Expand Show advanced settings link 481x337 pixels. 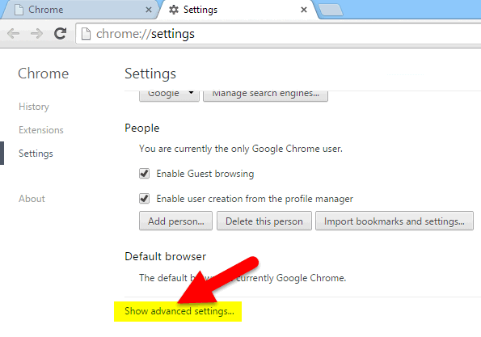pyautogui.click(x=179, y=311)
